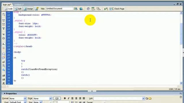Image resolution: width=184 pixels, height=103 pixels.
Task: Click Browse for File folder icon
Action: coord(150,98)
